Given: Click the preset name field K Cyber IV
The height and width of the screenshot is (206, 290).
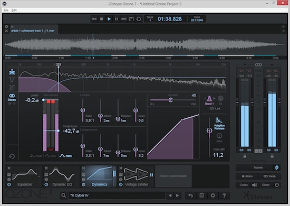Looking at the screenshot, I should 117,195.
